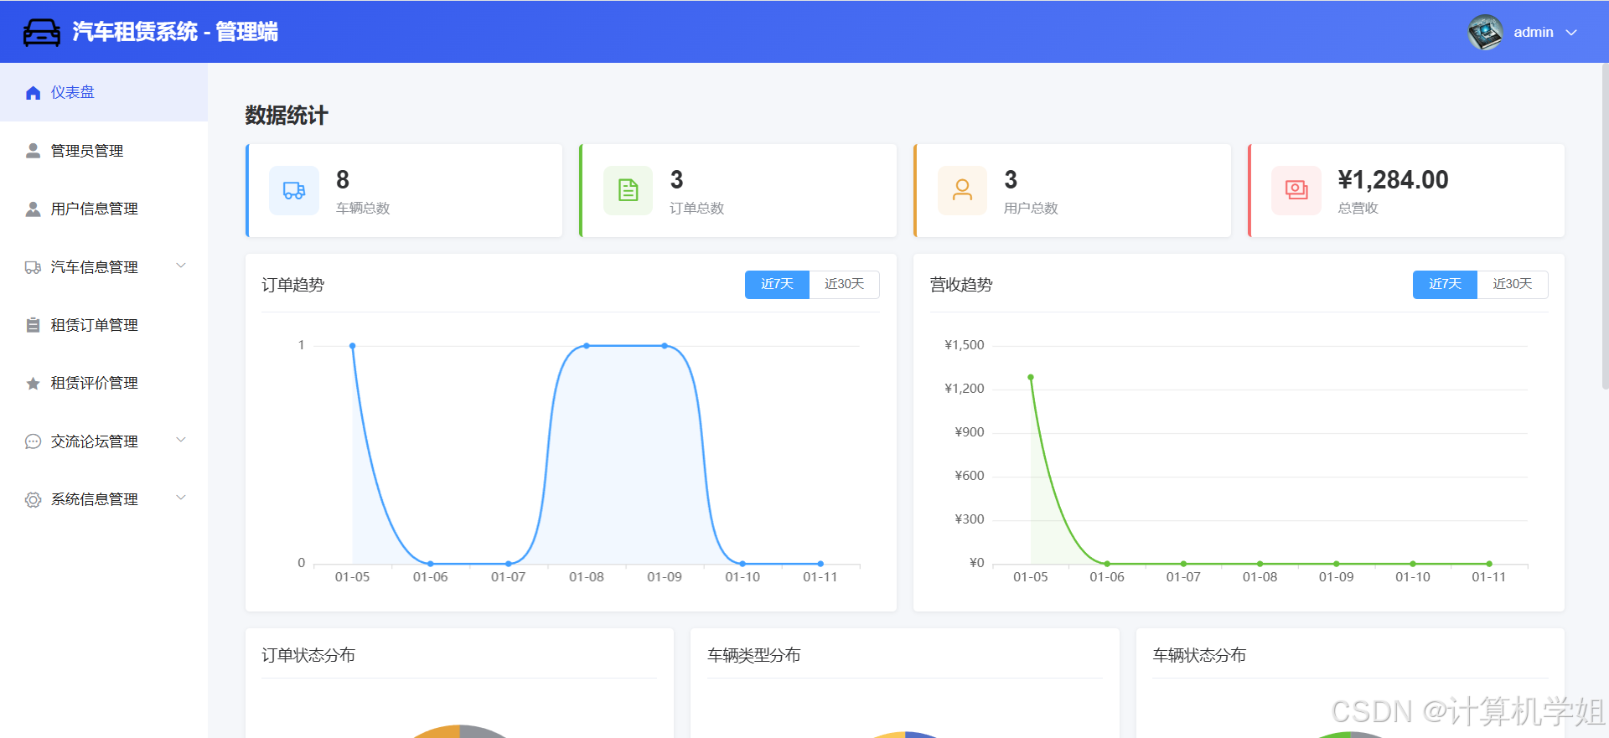1609x738 pixels.
Task: Click the 汽车租赁系统 - 管理端 title
Action: point(175,32)
